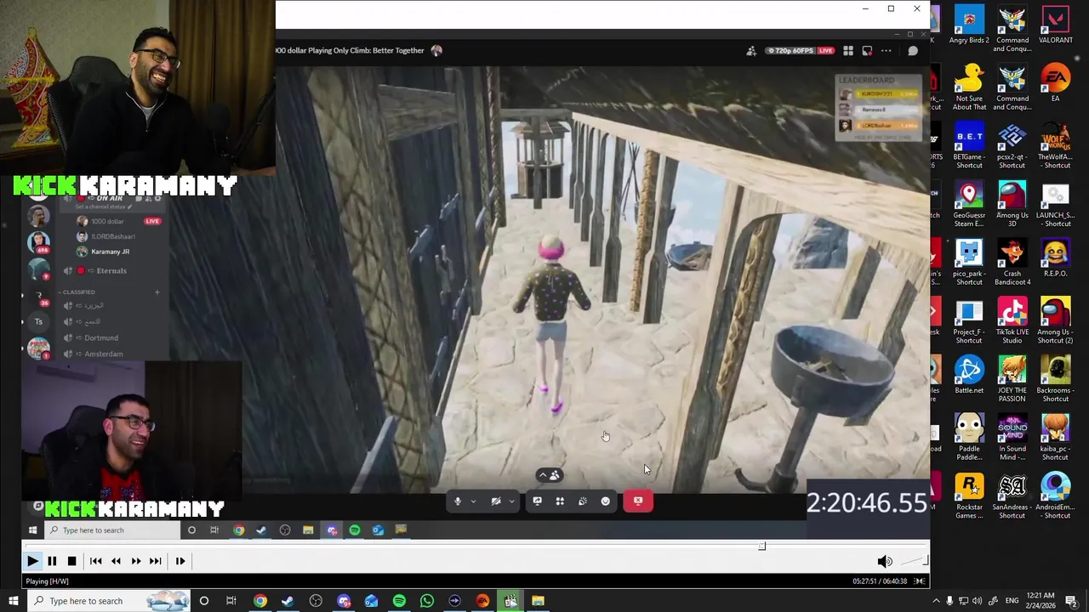Click the Play button in media player
The height and width of the screenshot is (612, 1089).
[32, 561]
